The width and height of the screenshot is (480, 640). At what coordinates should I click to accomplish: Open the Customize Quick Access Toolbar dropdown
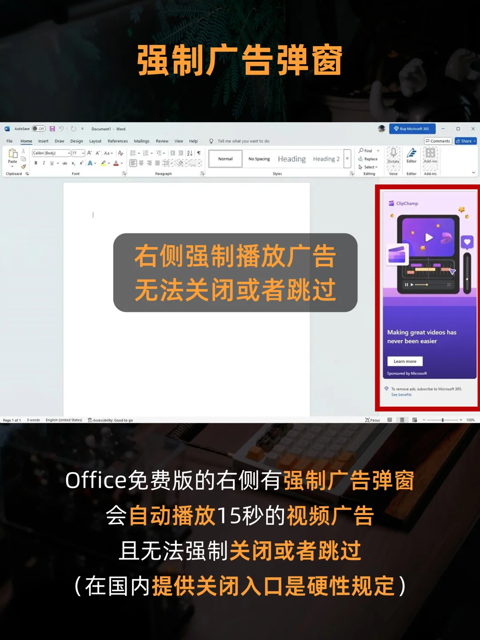click(82, 129)
